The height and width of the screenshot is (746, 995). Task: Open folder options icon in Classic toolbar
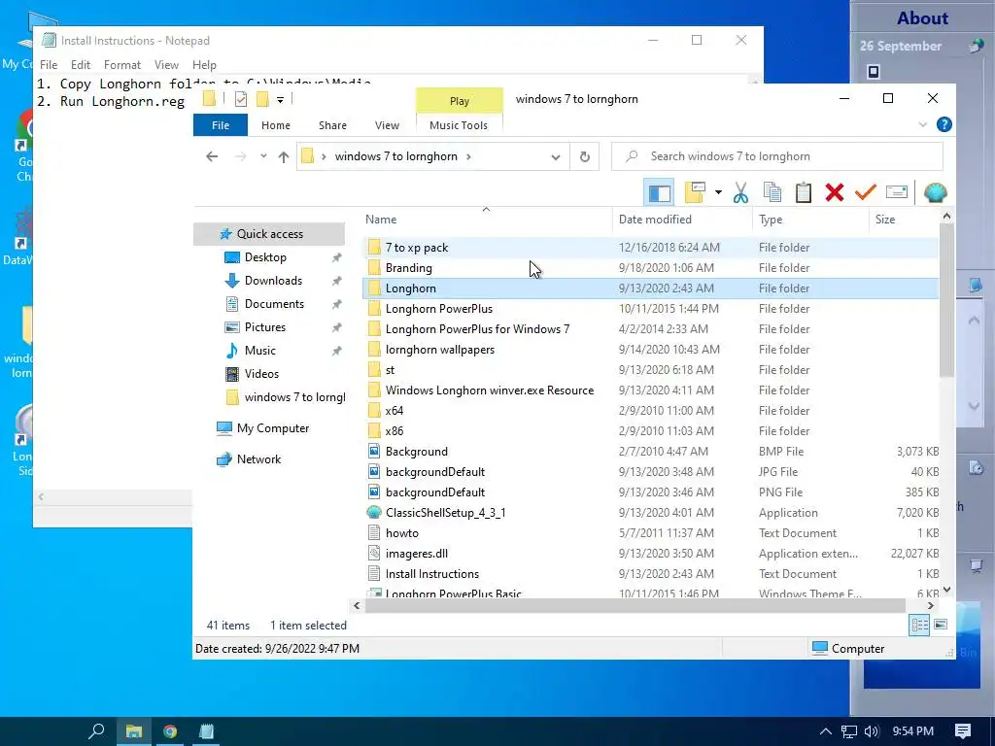pyautogui.click(x=695, y=192)
